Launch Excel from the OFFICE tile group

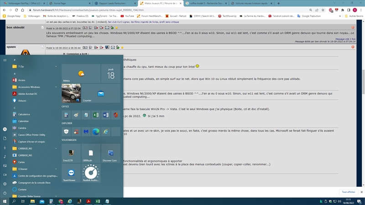pyautogui.click(x=96, y=115)
